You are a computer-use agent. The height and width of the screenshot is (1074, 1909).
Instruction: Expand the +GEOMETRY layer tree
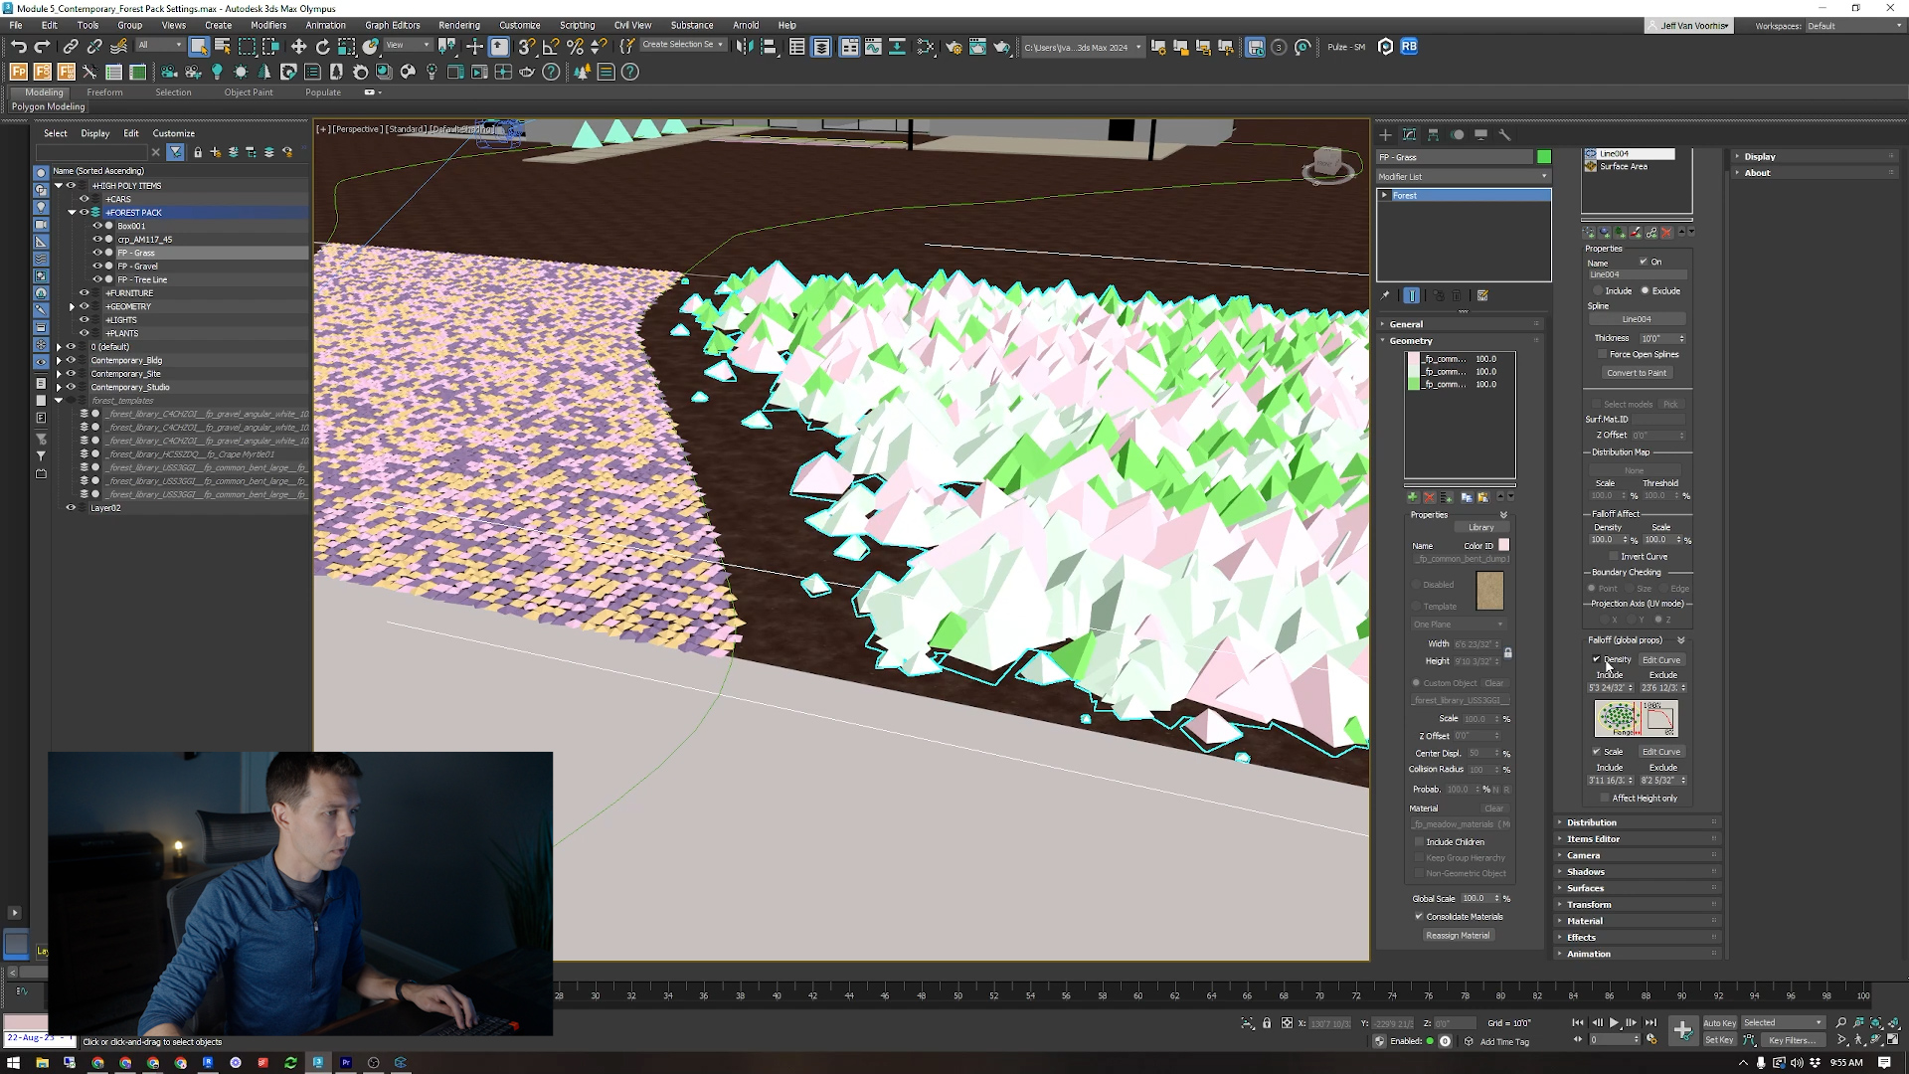pyautogui.click(x=73, y=307)
